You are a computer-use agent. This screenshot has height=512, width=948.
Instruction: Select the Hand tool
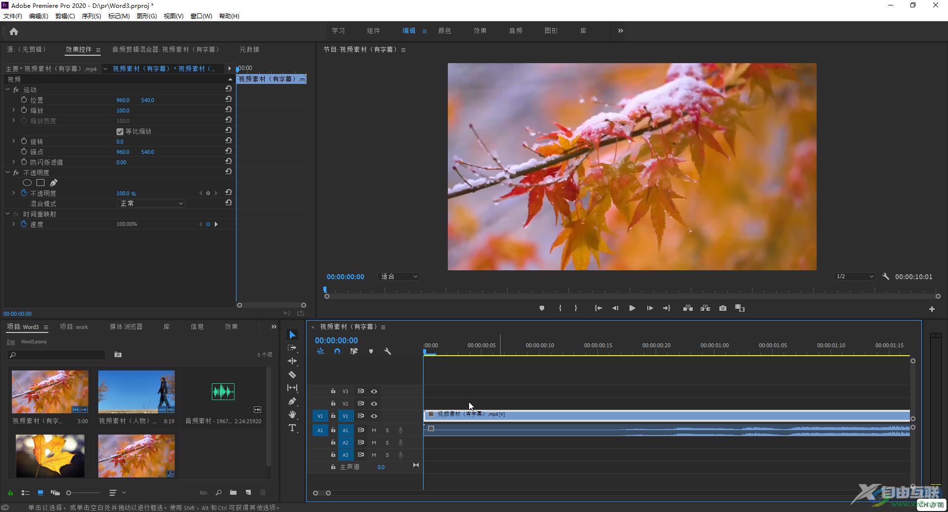tap(292, 414)
